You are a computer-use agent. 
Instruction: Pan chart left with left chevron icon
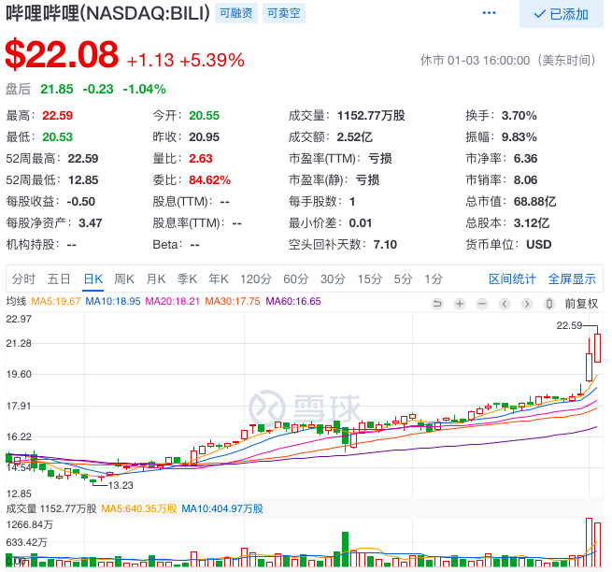(505, 304)
